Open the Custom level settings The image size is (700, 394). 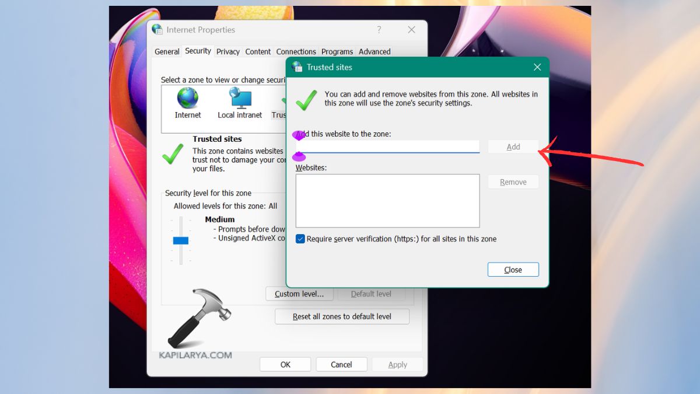click(x=299, y=294)
